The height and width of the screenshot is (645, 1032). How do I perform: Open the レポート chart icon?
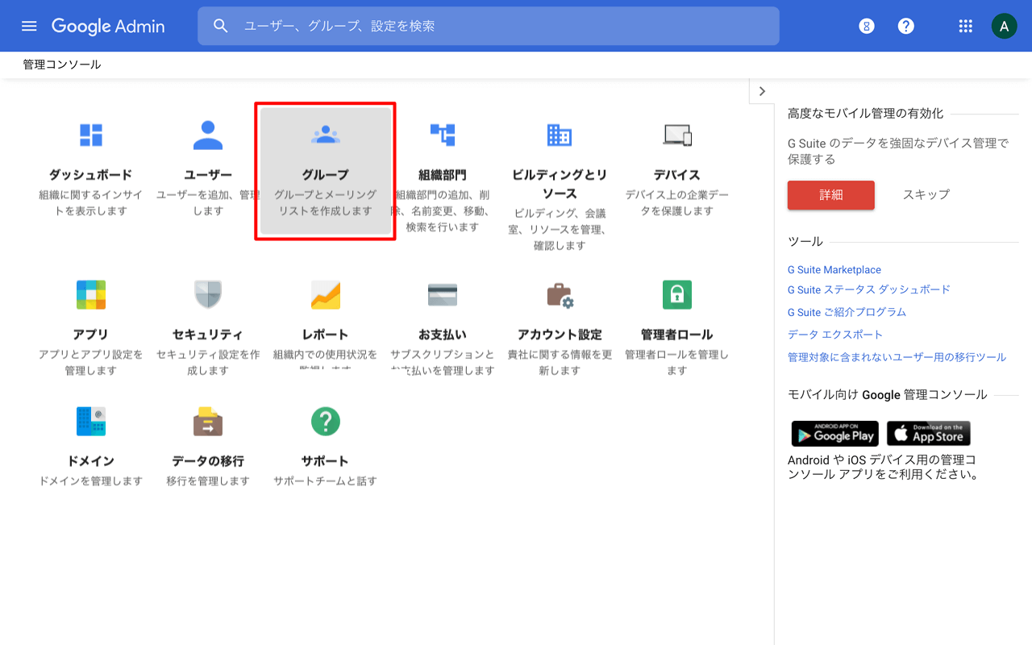coord(326,294)
